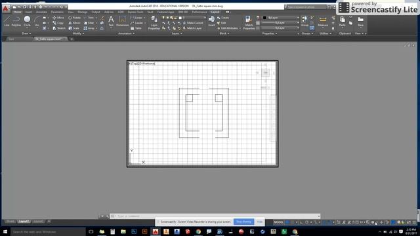Screen dimensions: 420x236
Task: Add a new drawing tab
Action: [72, 39]
